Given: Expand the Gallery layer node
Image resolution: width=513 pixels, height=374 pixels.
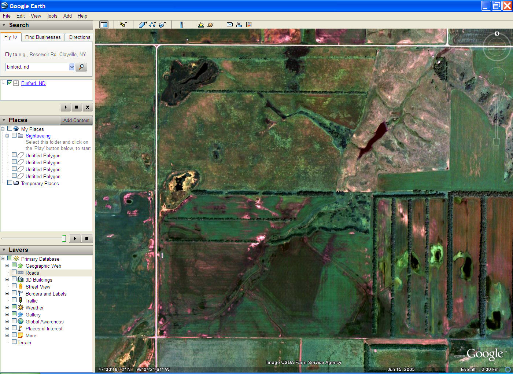Looking at the screenshot, I should coord(7,315).
